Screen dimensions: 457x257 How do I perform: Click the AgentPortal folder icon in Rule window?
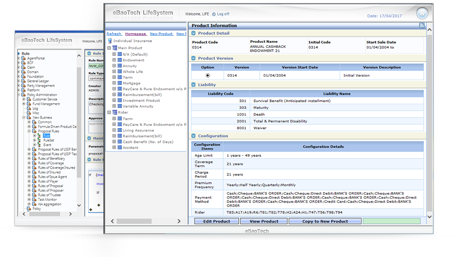coord(24,58)
